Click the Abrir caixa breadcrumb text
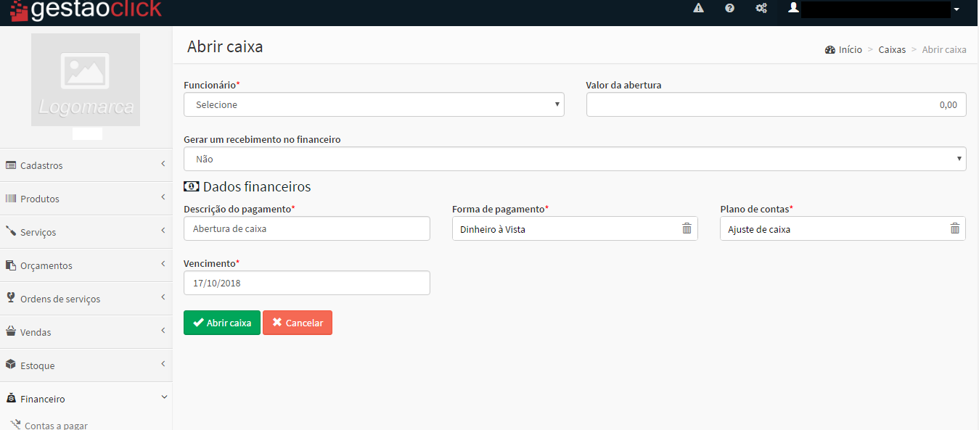 point(944,50)
